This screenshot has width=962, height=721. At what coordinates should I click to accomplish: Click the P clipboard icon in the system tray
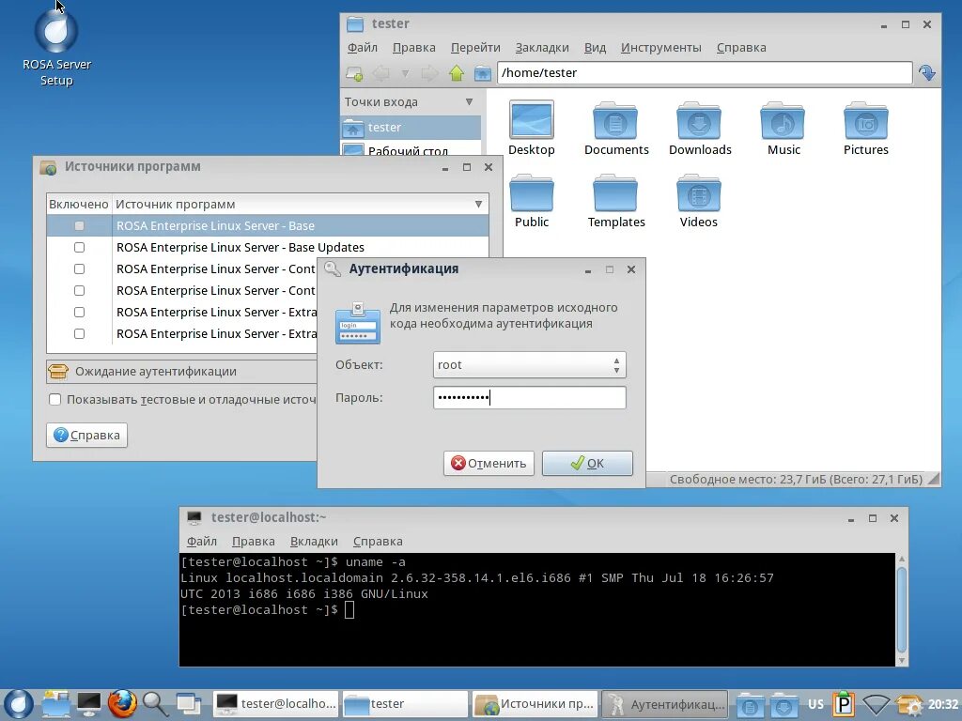point(844,704)
